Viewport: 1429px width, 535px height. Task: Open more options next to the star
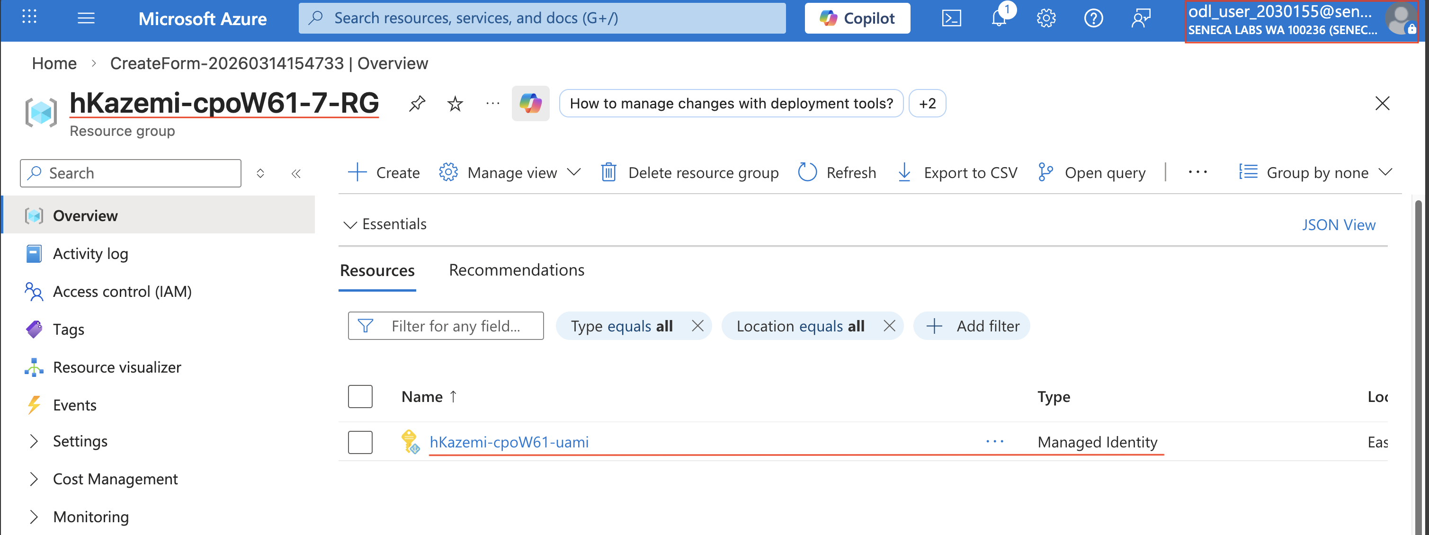coord(492,103)
